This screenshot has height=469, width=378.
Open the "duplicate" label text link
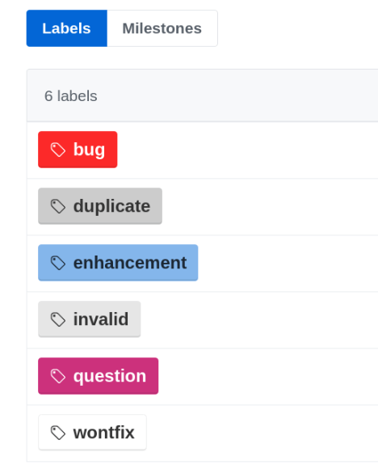tap(111, 206)
